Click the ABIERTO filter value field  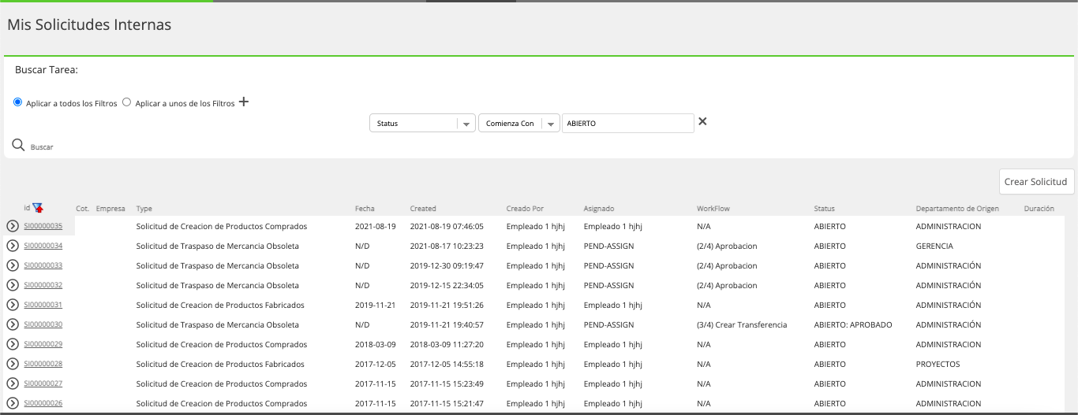coord(628,123)
